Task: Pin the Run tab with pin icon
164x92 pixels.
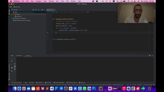Action: pos(12,71)
